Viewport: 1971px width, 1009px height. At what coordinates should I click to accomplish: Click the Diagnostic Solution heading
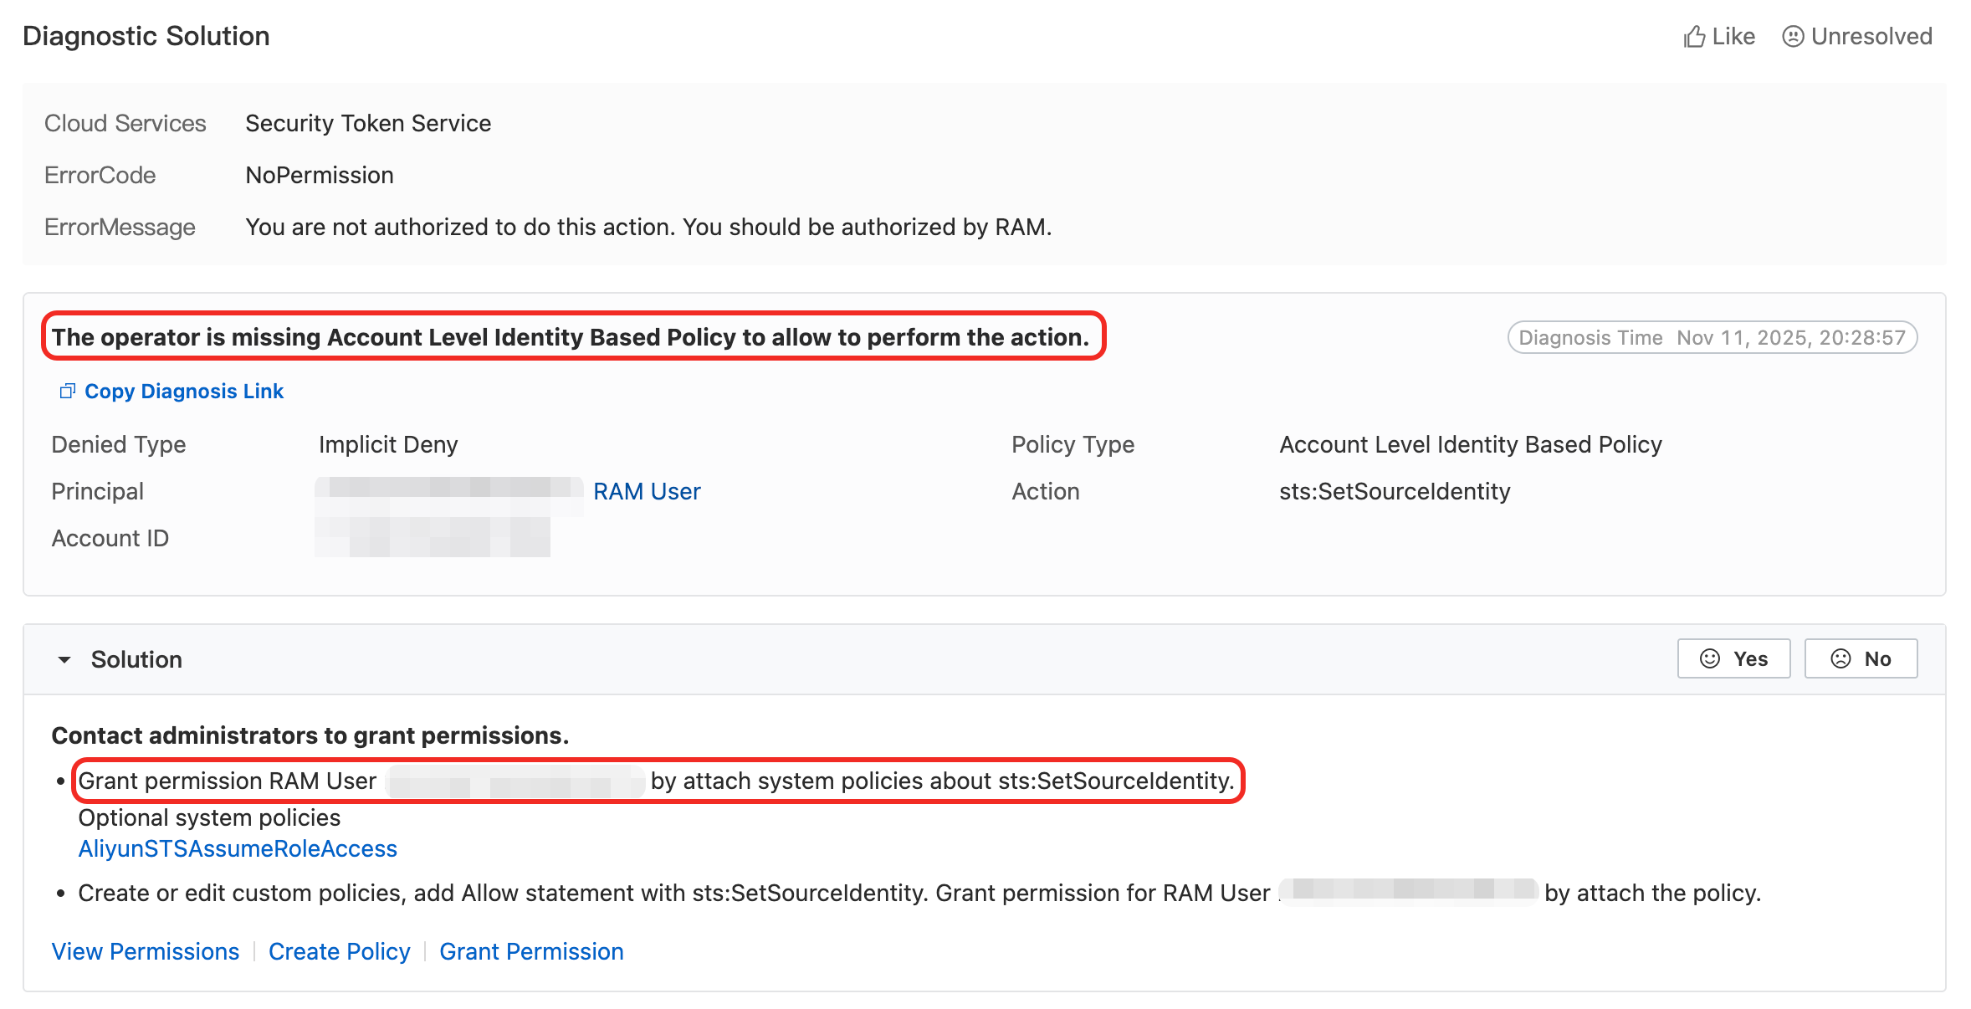[x=146, y=36]
